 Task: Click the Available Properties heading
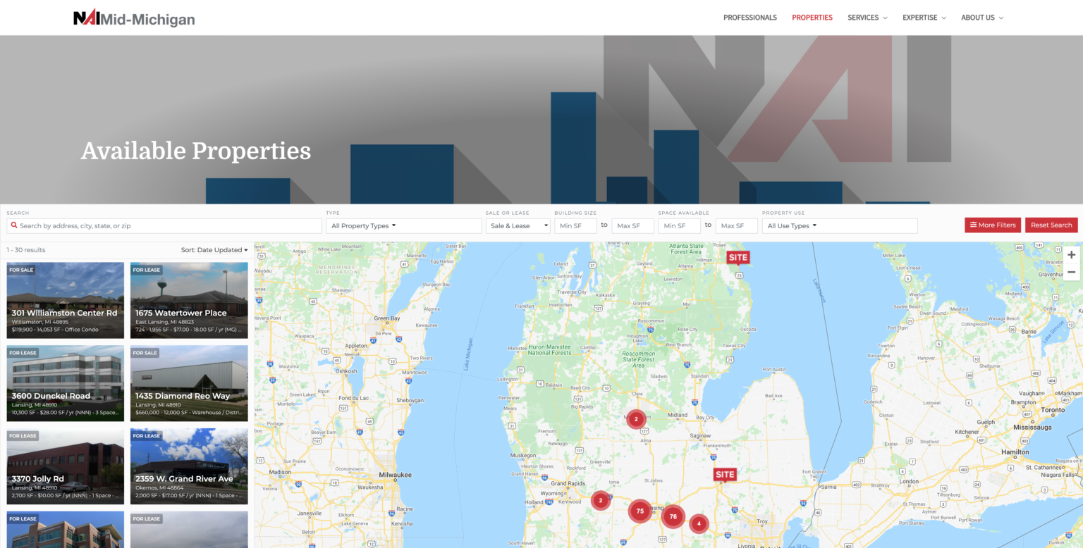click(x=196, y=151)
